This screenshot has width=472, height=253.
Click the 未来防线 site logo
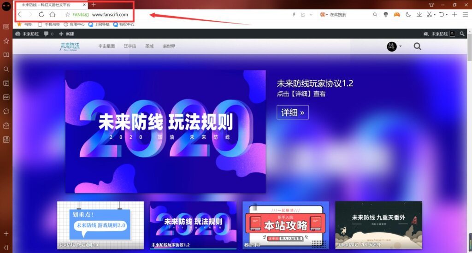[x=70, y=47]
